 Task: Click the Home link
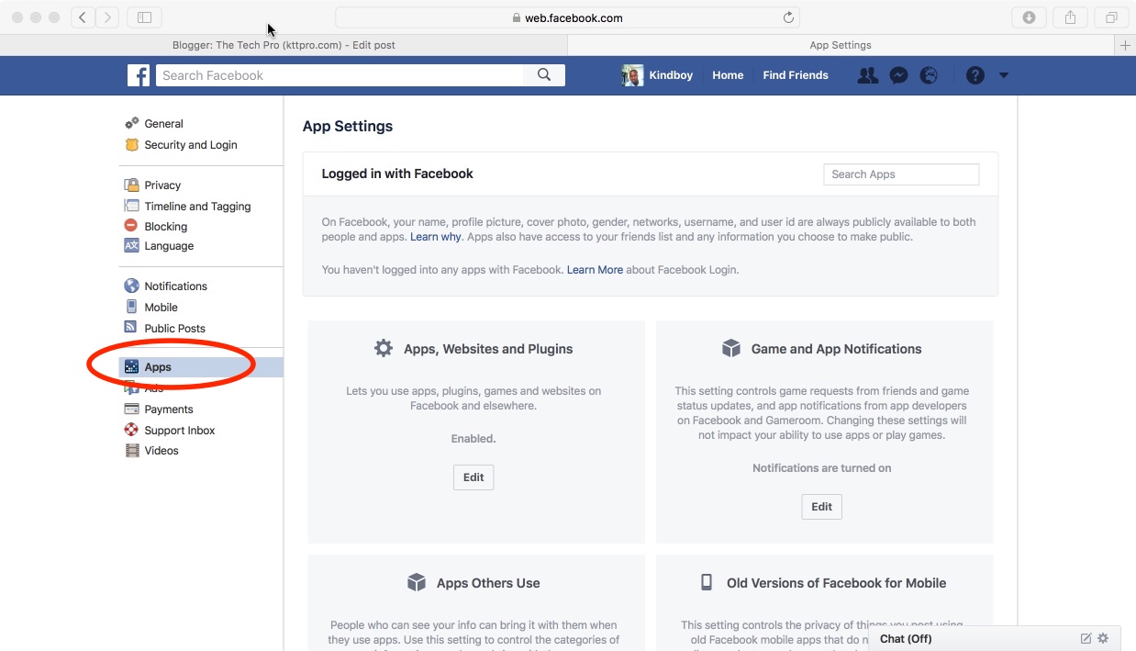click(x=728, y=75)
